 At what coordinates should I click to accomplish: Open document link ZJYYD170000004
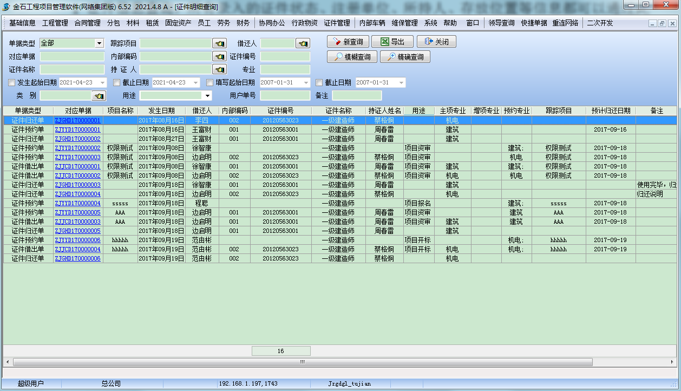pyautogui.click(x=77, y=203)
